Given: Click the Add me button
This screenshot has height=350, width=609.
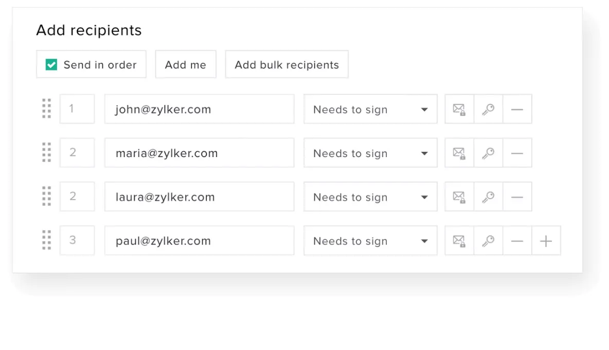Looking at the screenshot, I should (186, 64).
